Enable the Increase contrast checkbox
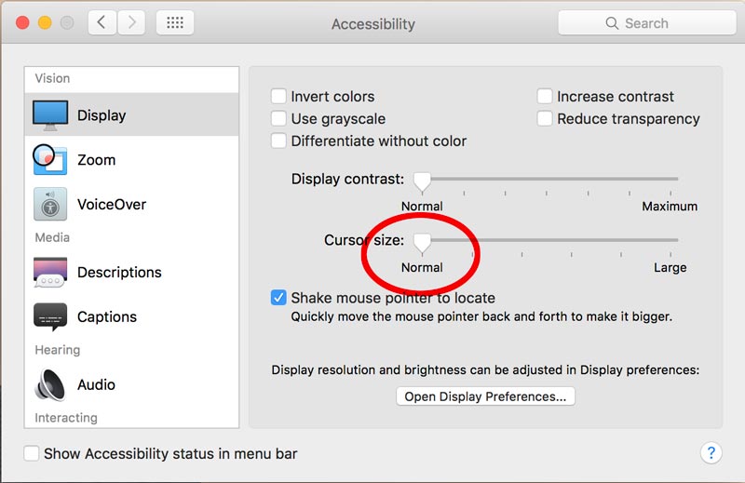 point(545,97)
